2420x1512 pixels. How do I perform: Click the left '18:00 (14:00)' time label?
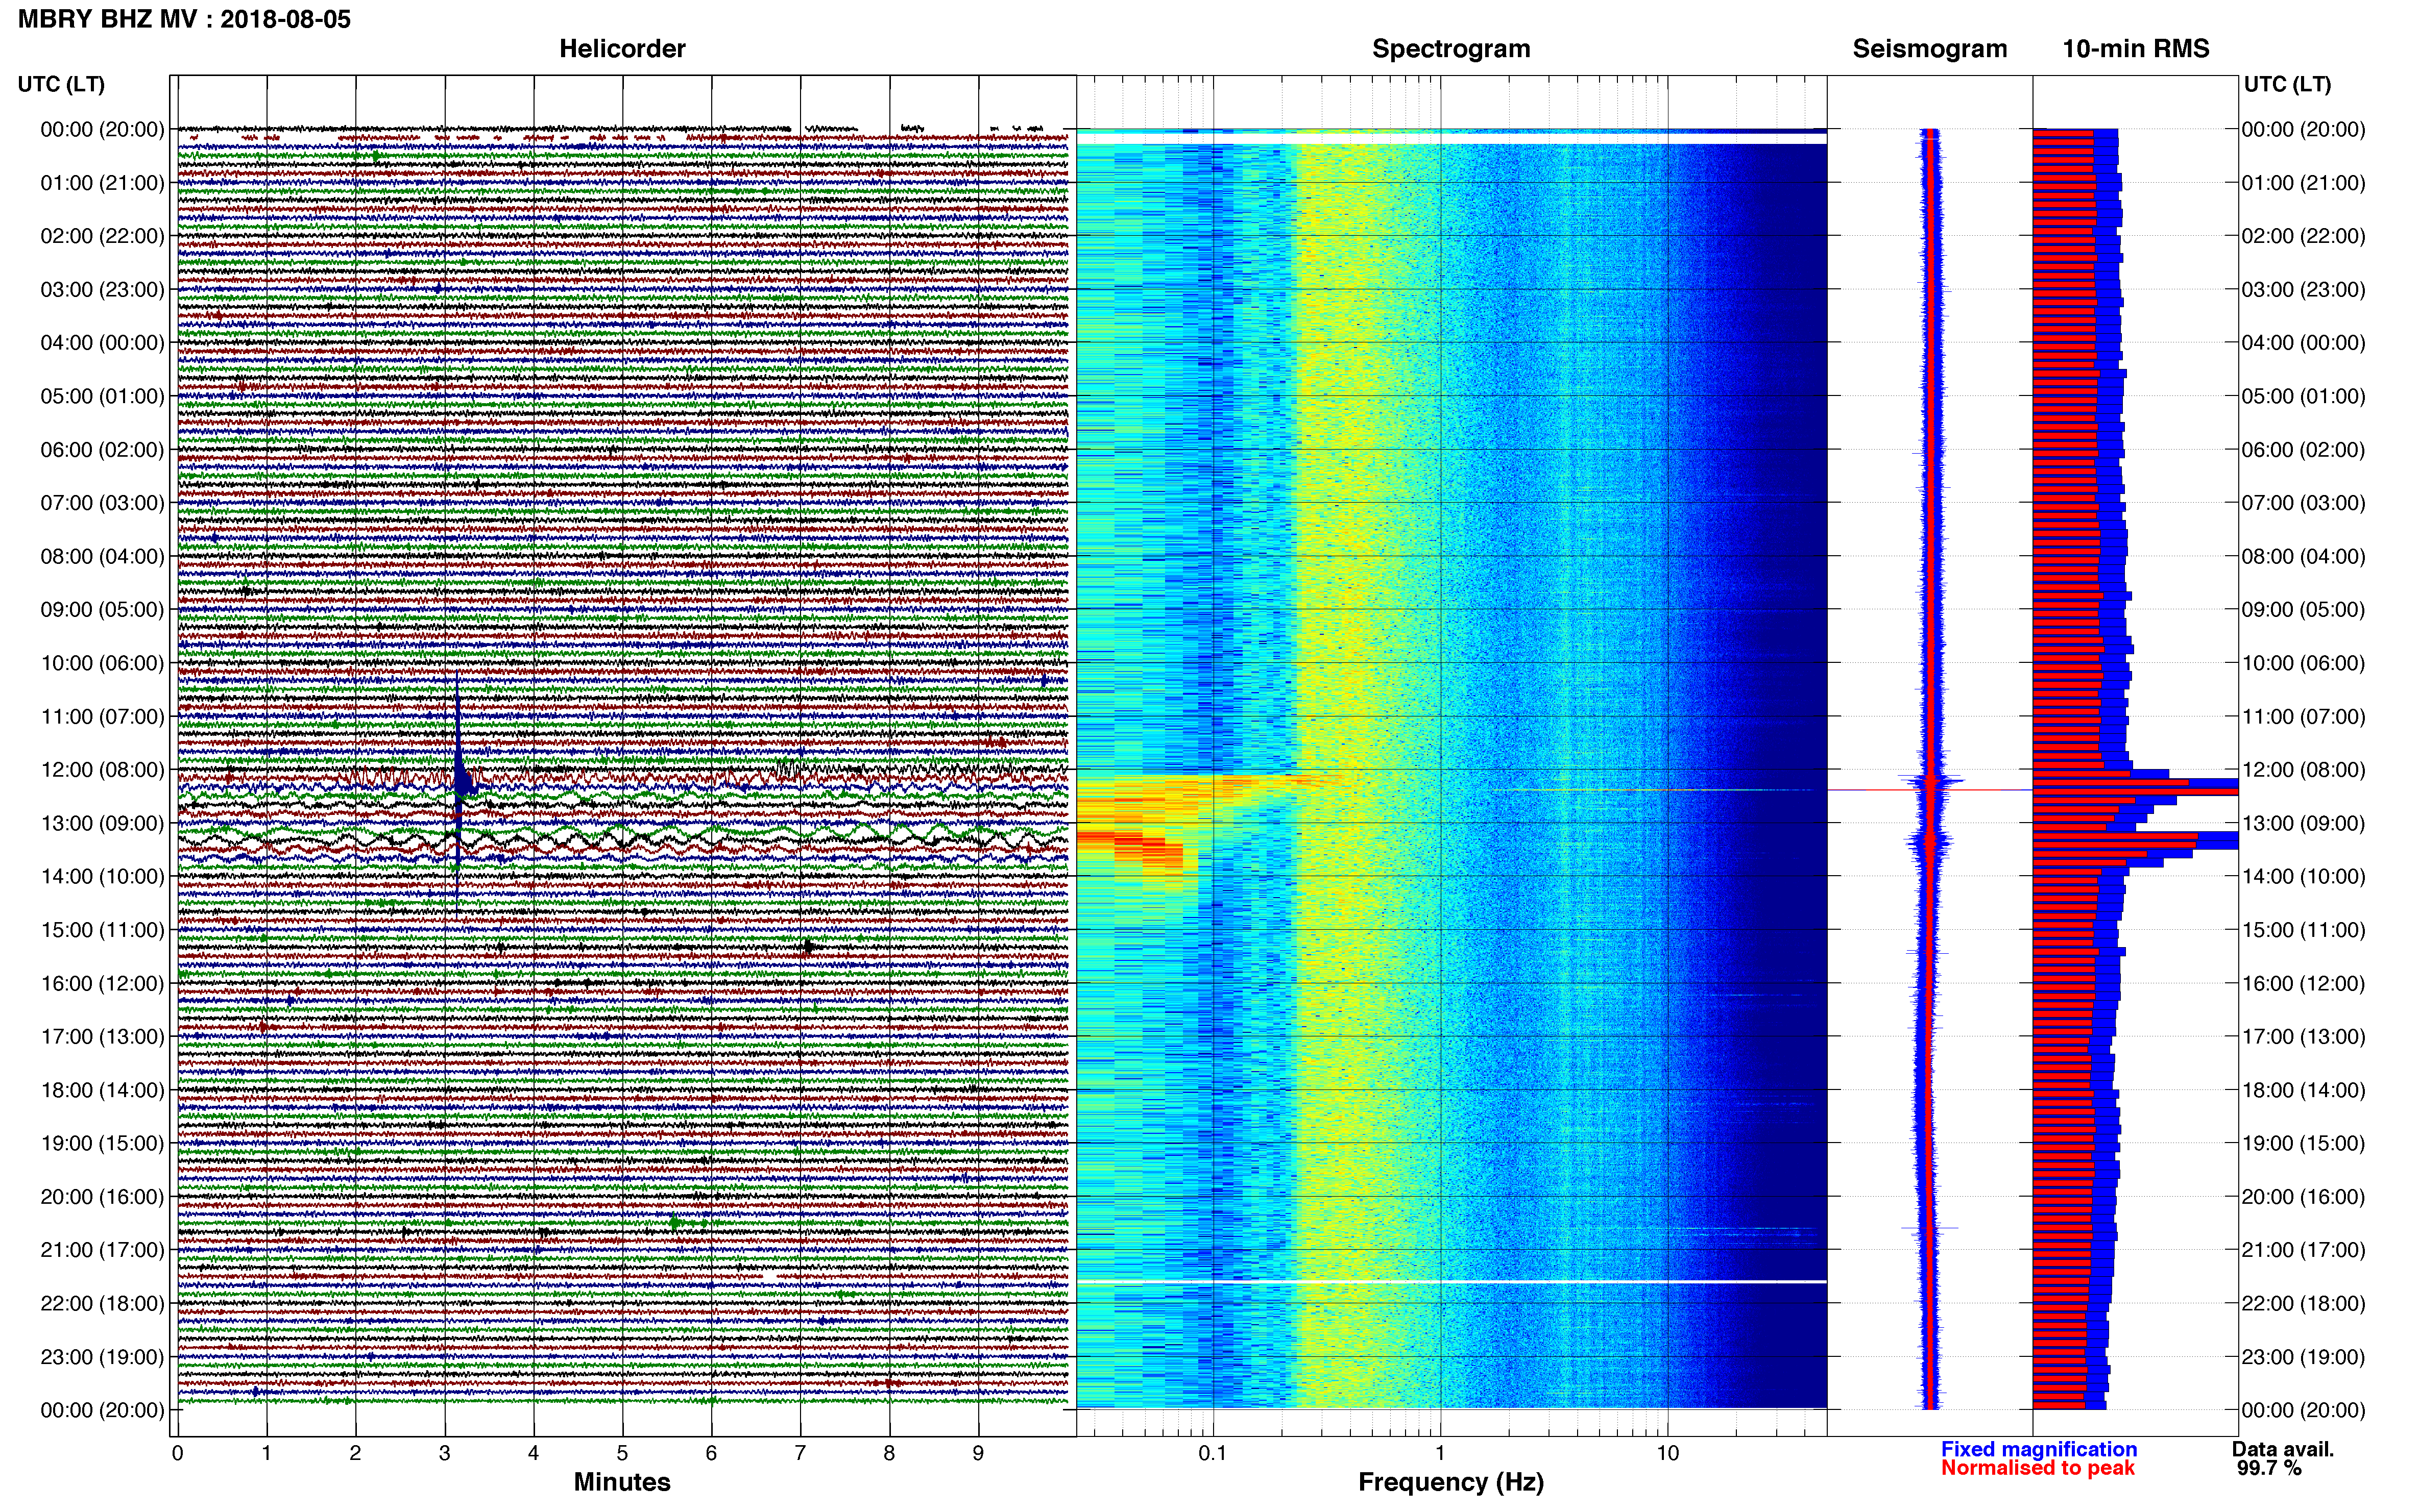[x=102, y=1090]
